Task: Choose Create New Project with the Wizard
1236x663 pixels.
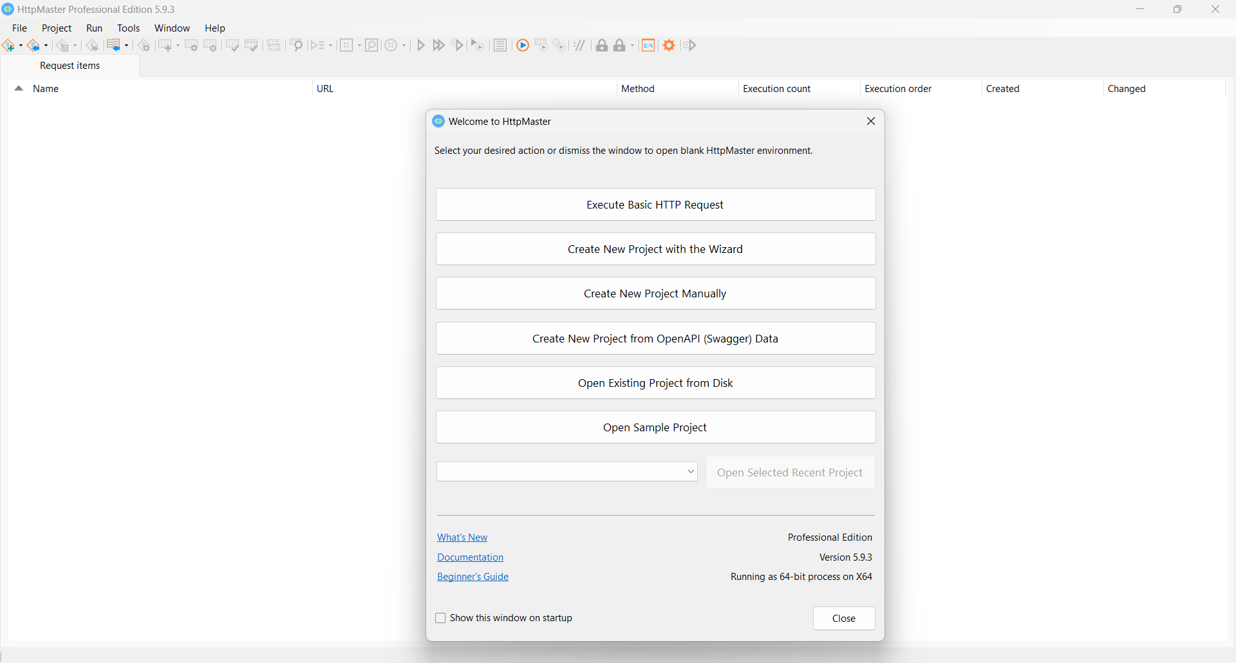Action: (x=655, y=249)
